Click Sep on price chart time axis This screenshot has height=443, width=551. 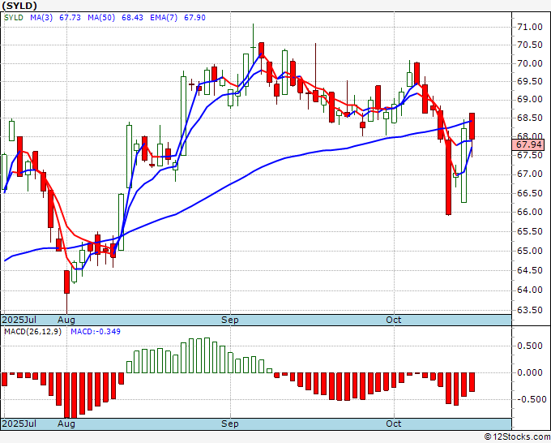(230, 320)
